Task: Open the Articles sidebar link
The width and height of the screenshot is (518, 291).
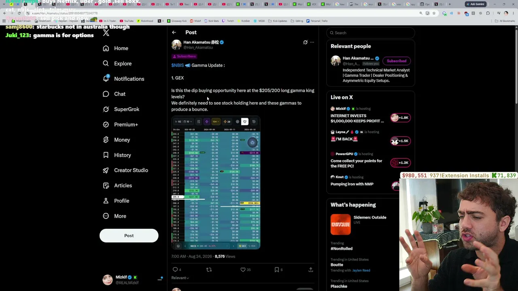Action: (x=123, y=186)
